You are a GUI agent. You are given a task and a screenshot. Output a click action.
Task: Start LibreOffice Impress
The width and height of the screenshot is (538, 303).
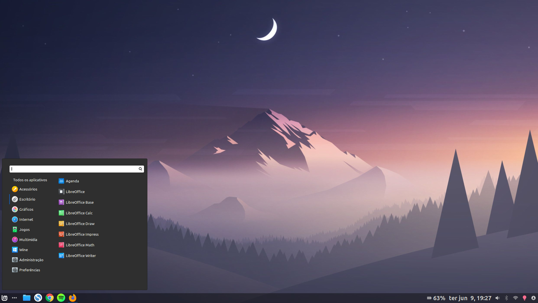pyautogui.click(x=82, y=234)
